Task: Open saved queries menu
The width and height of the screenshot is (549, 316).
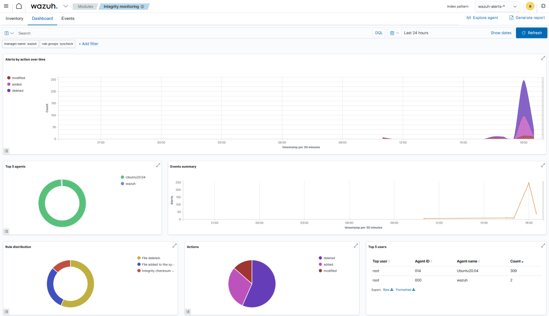Action: 9,33
